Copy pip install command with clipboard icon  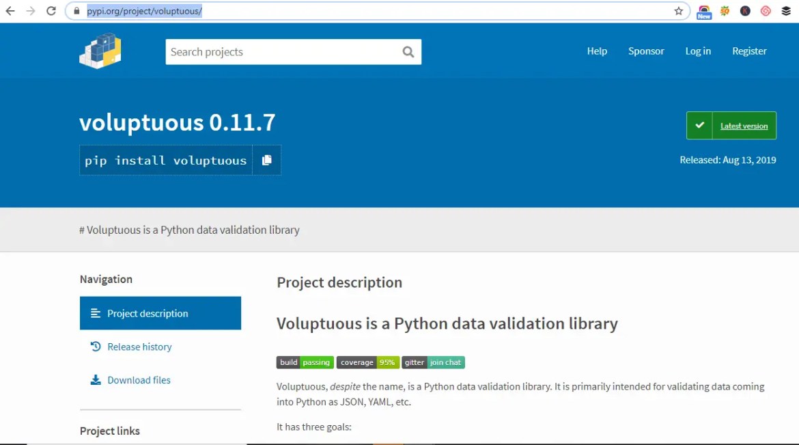pos(266,160)
